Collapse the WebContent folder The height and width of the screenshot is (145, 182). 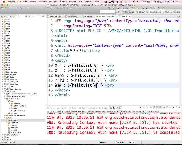(5, 120)
